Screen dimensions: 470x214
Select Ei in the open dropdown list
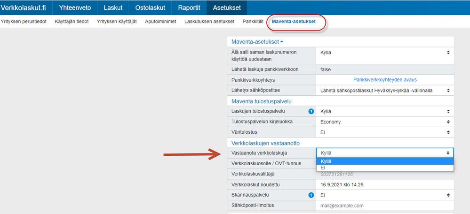385,168
